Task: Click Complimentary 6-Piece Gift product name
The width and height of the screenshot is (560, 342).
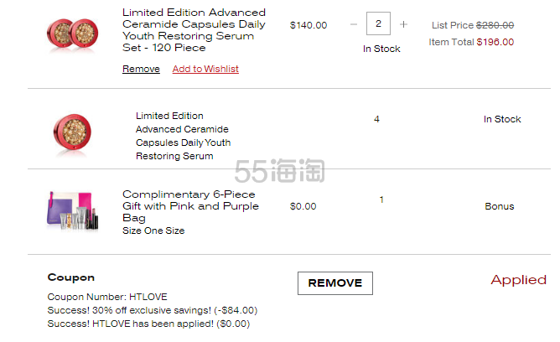Action: [x=190, y=206]
